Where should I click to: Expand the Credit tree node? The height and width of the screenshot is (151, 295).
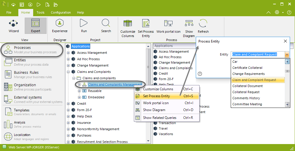pyautogui.click(x=68, y=104)
